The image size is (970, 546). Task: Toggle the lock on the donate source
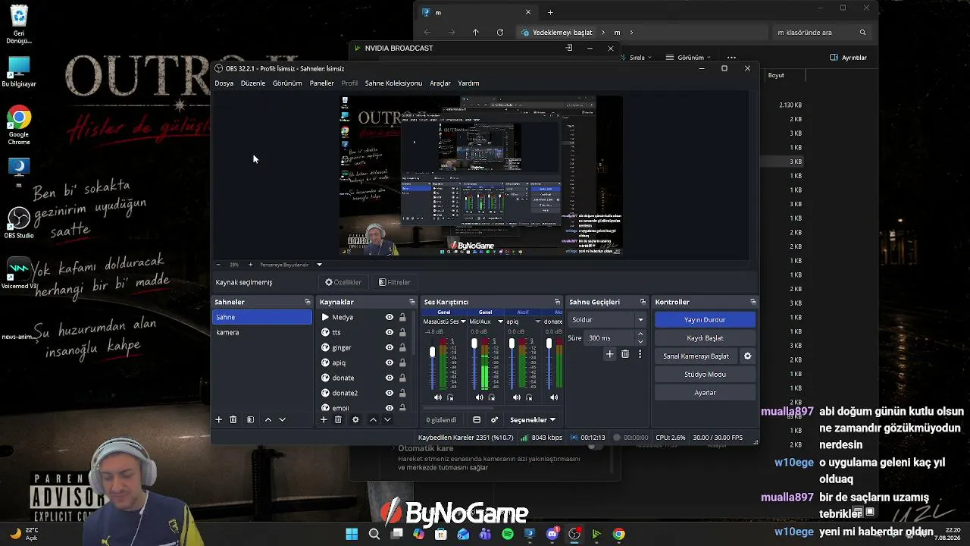point(402,378)
